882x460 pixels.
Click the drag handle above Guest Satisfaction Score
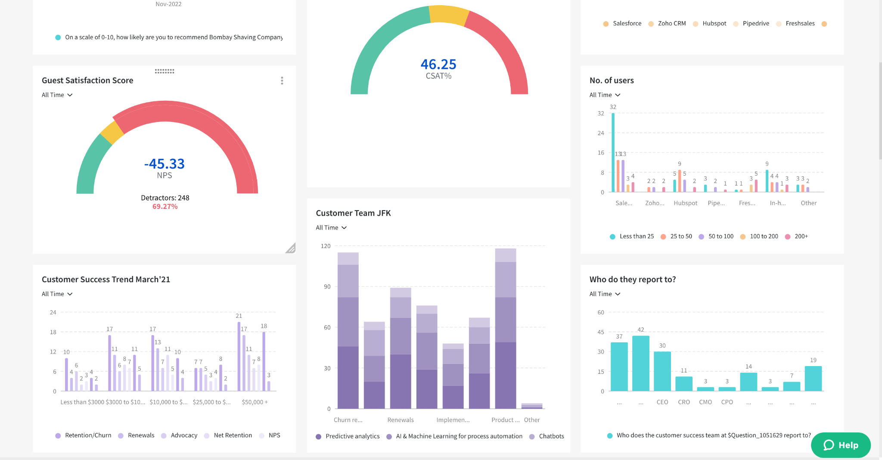coord(165,71)
